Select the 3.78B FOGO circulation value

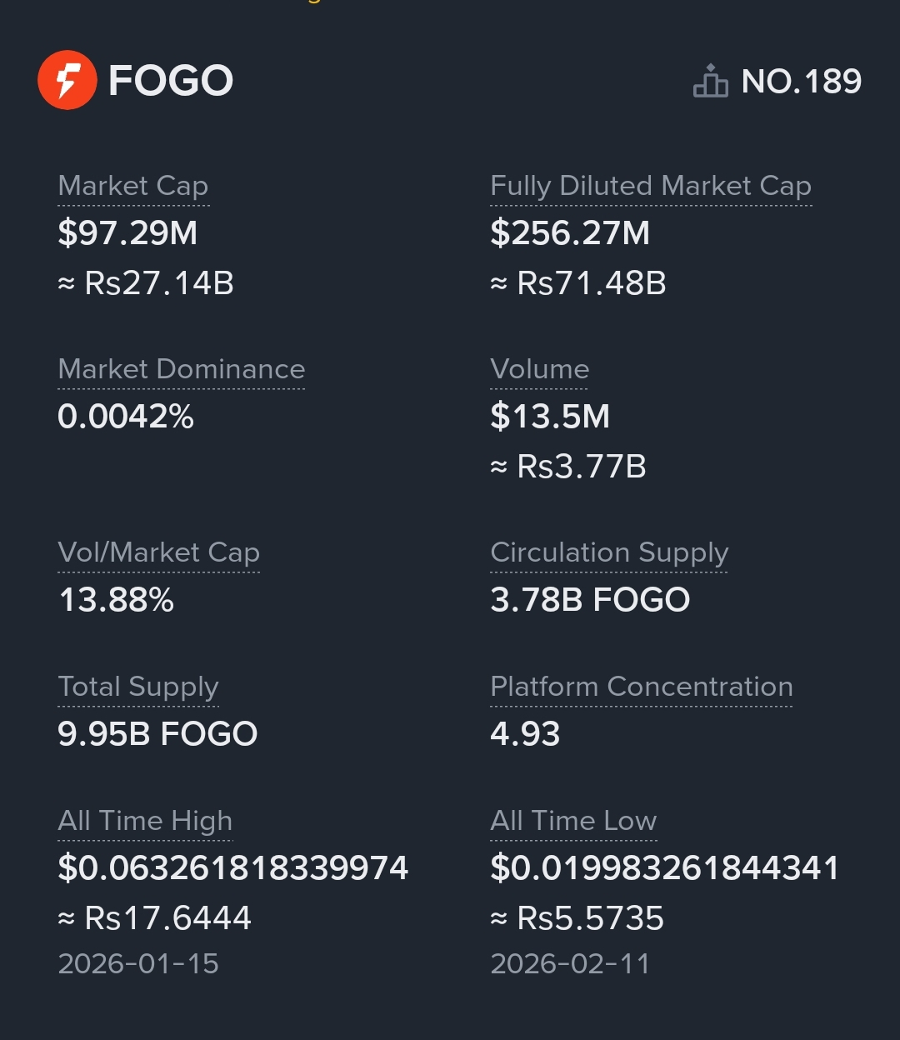[590, 600]
